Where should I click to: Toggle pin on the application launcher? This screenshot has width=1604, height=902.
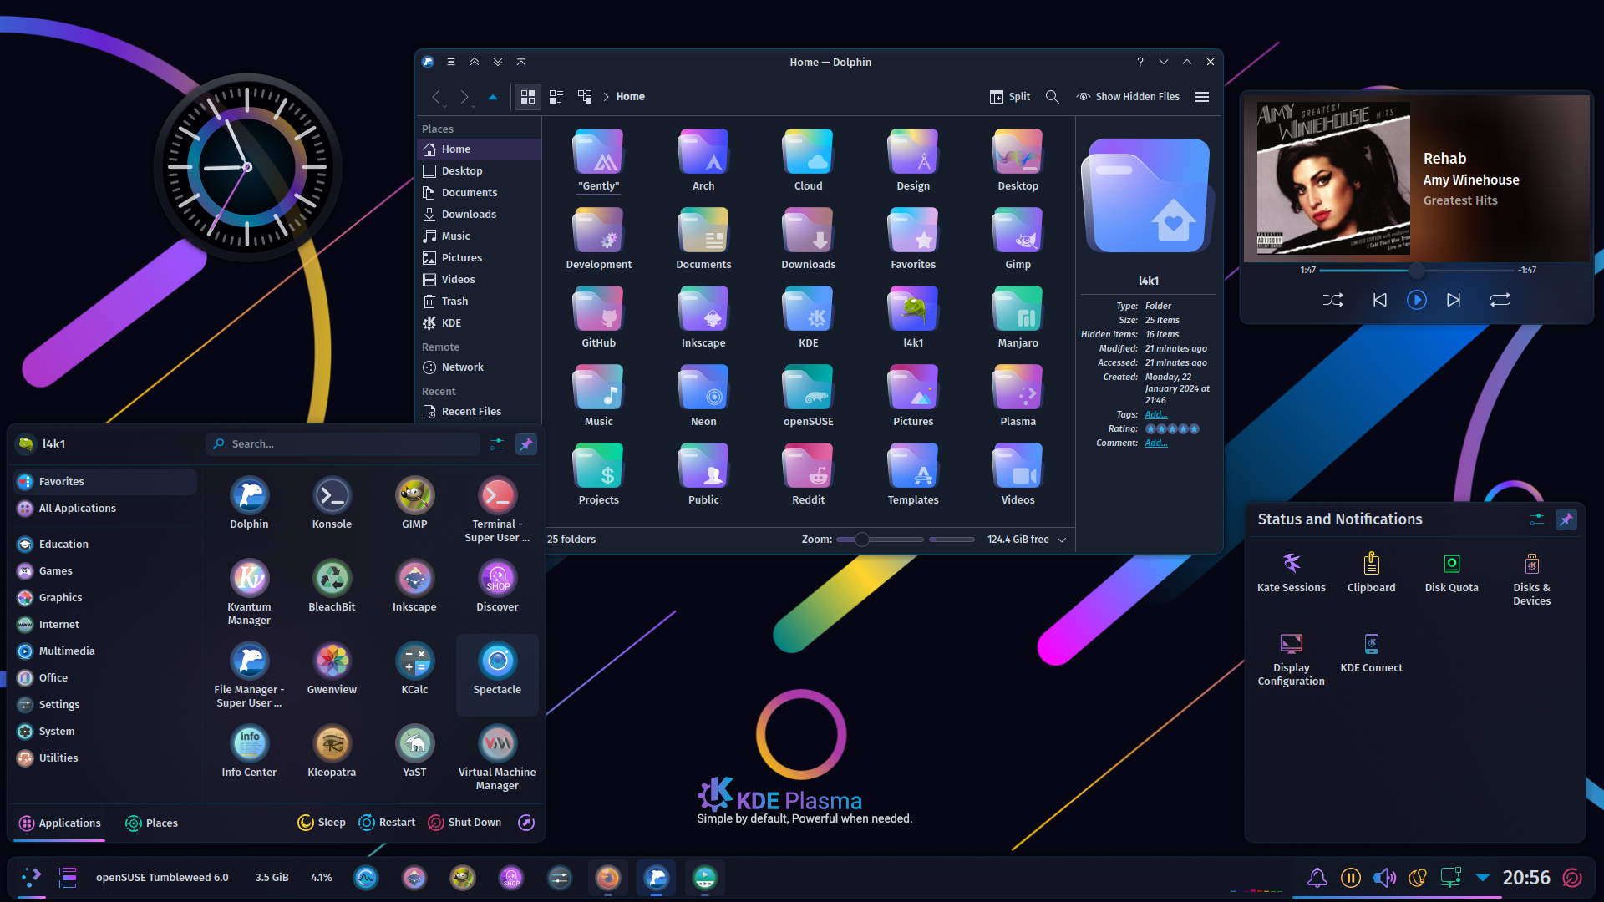click(x=526, y=444)
